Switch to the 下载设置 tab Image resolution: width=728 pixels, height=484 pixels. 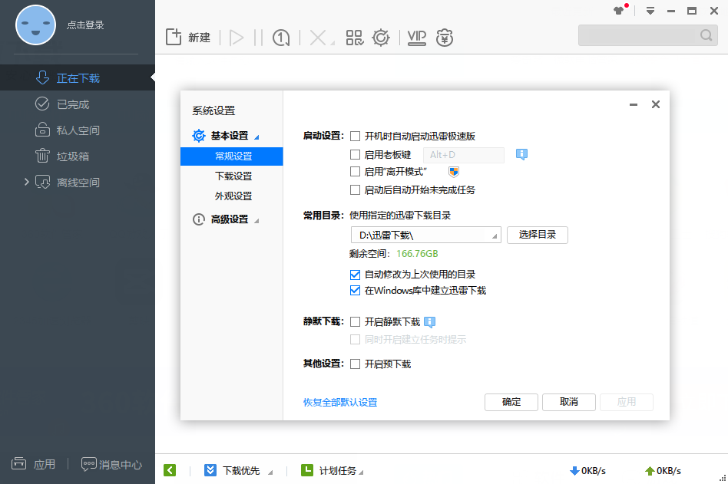point(231,176)
